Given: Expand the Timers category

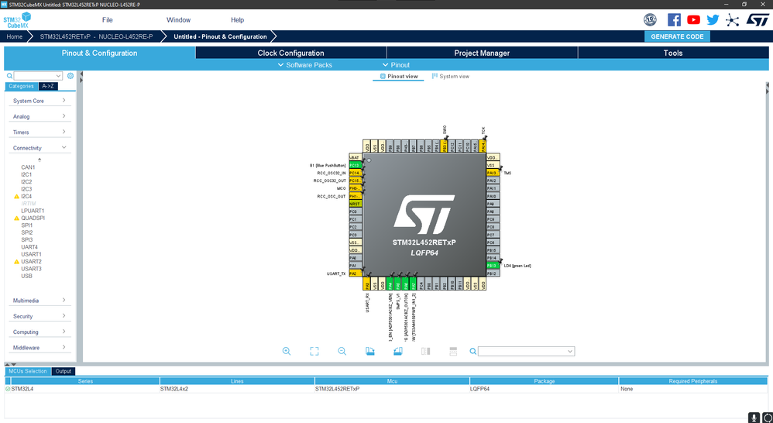Looking at the screenshot, I should click(40, 132).
